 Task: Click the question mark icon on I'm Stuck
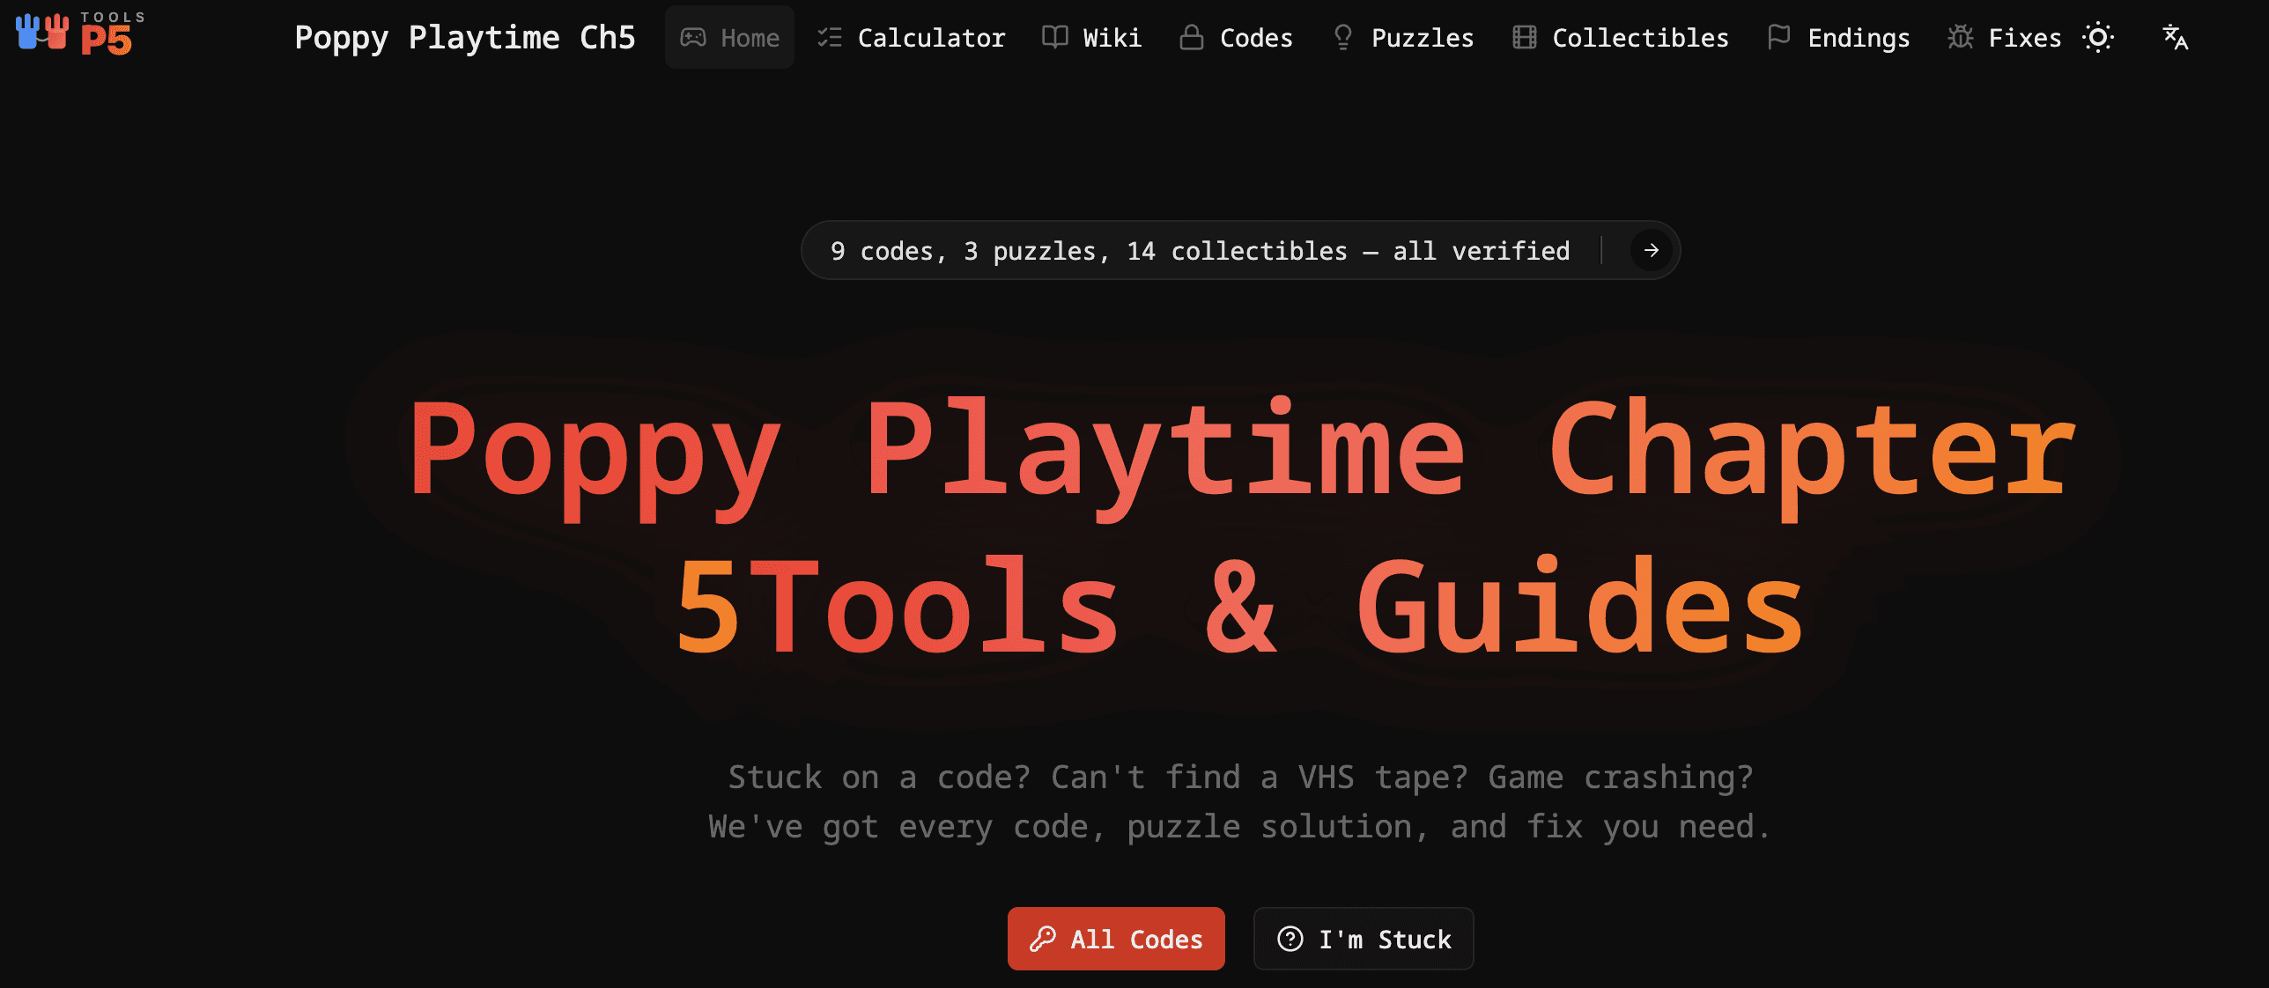1290,939
